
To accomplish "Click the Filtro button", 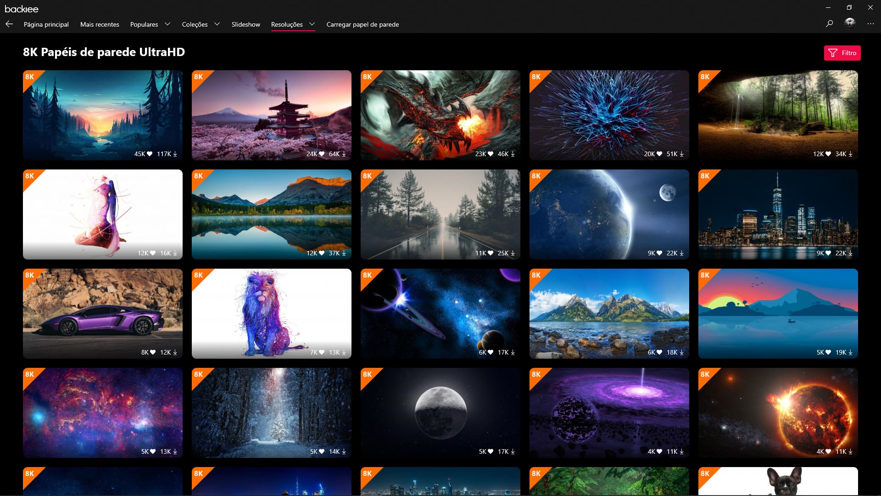I will pyautogui.click(x=842, y=53).
